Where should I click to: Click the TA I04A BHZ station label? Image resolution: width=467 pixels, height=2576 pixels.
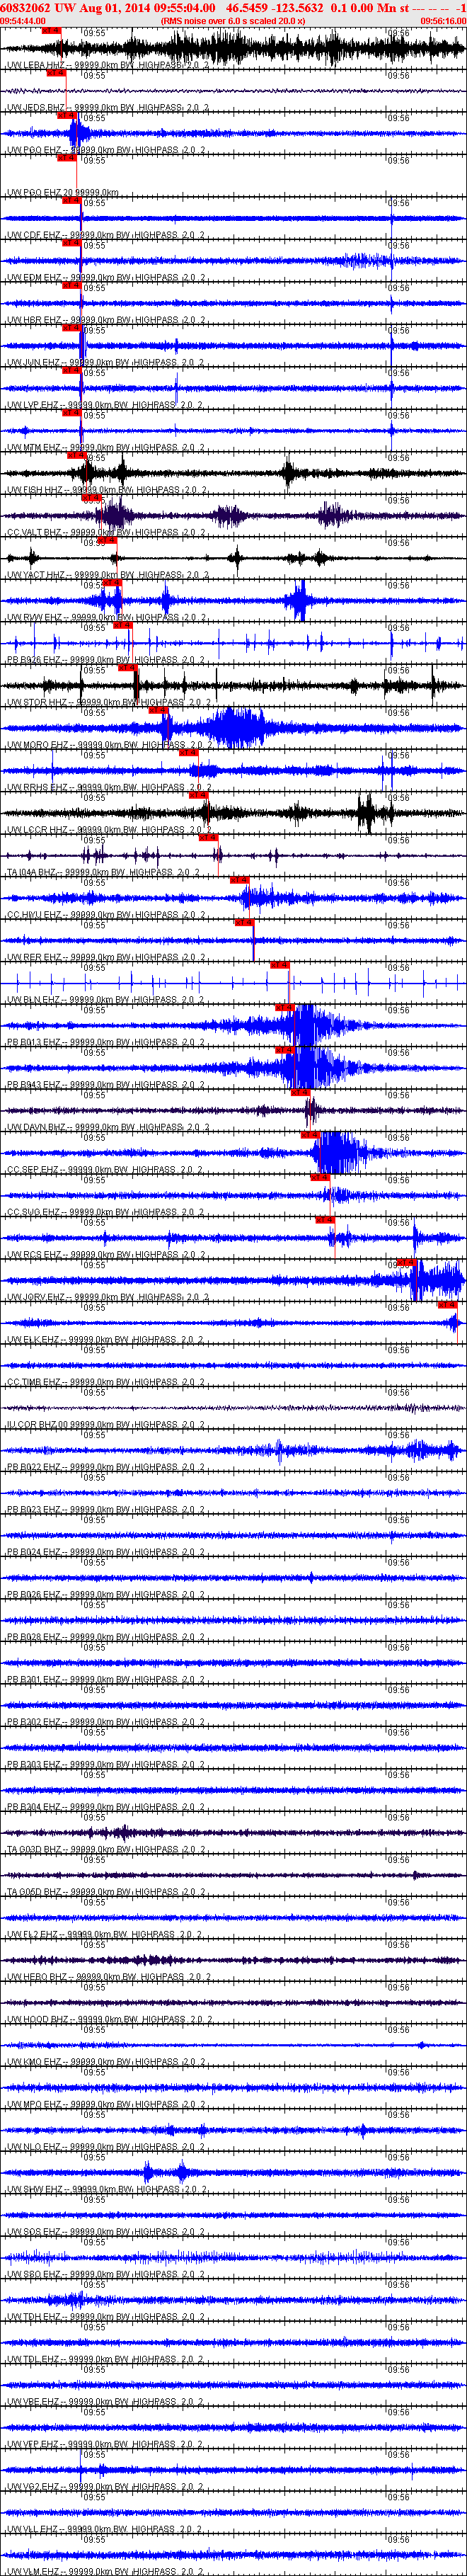[x=34, y=873]
